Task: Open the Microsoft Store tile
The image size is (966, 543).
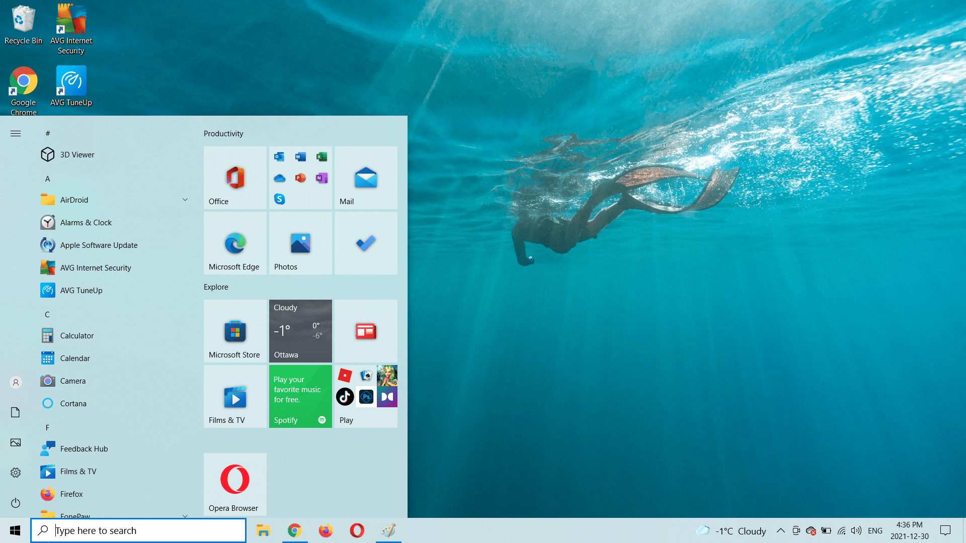Action: [235, 331]
